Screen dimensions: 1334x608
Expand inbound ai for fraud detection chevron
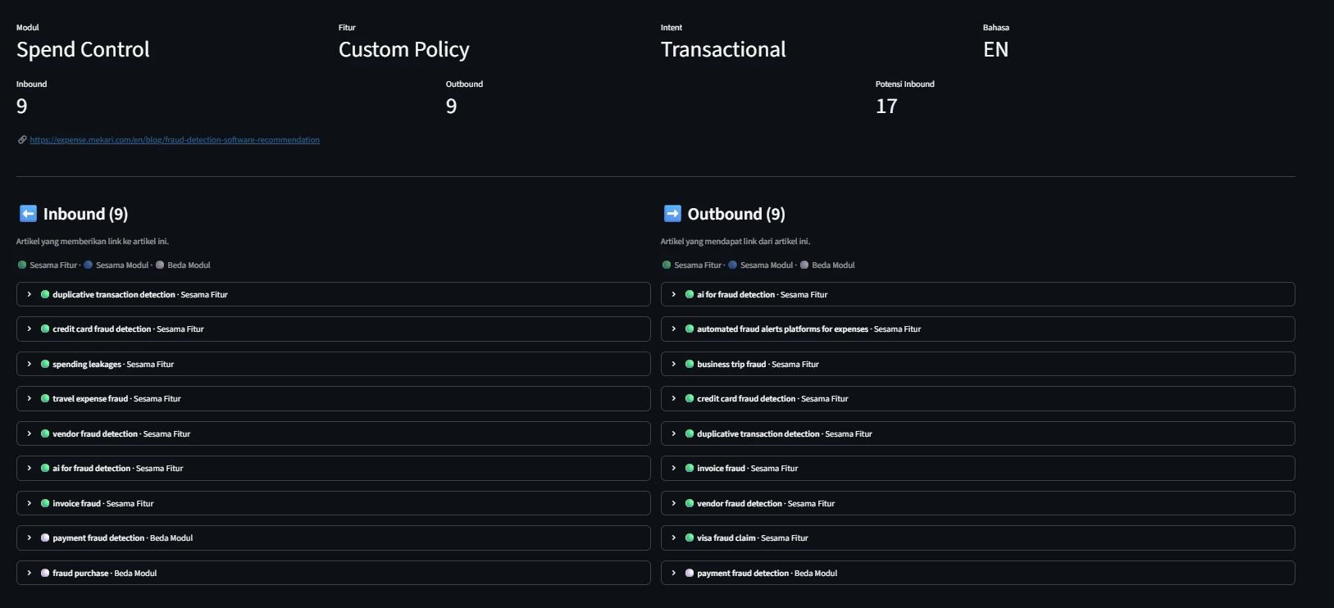click(x=30, y=468)
